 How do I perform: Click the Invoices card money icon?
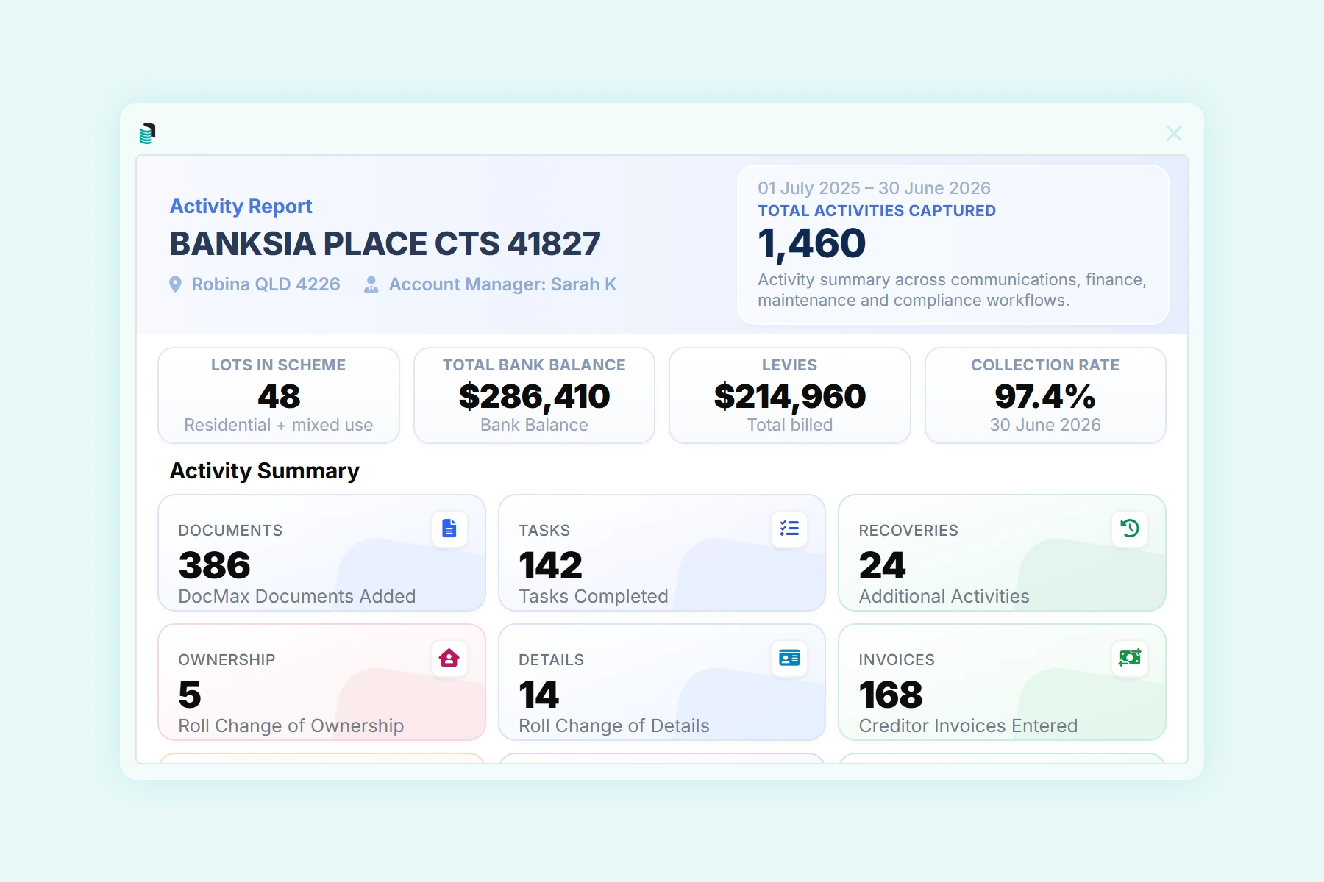click(1130, 658)
